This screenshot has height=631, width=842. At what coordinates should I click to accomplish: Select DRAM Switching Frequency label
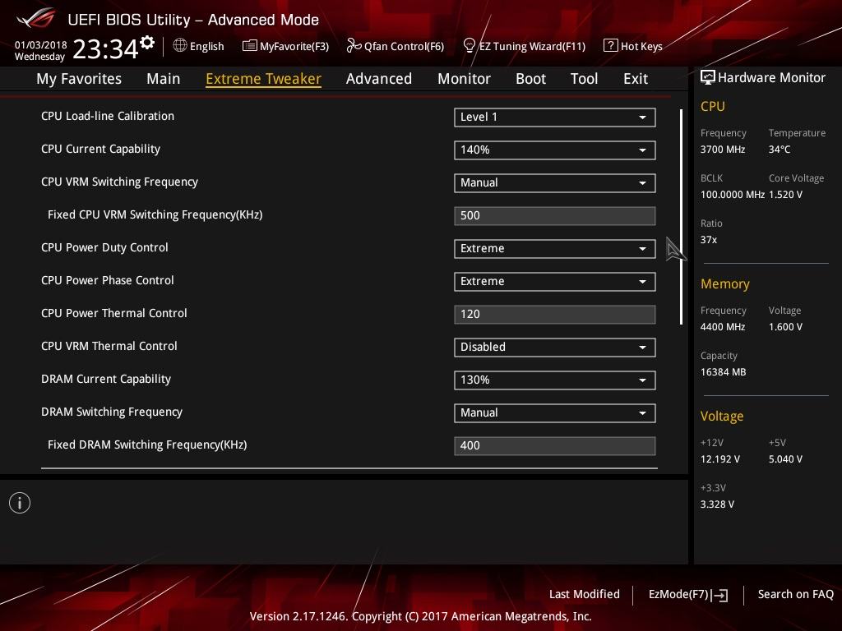[112, 412]
